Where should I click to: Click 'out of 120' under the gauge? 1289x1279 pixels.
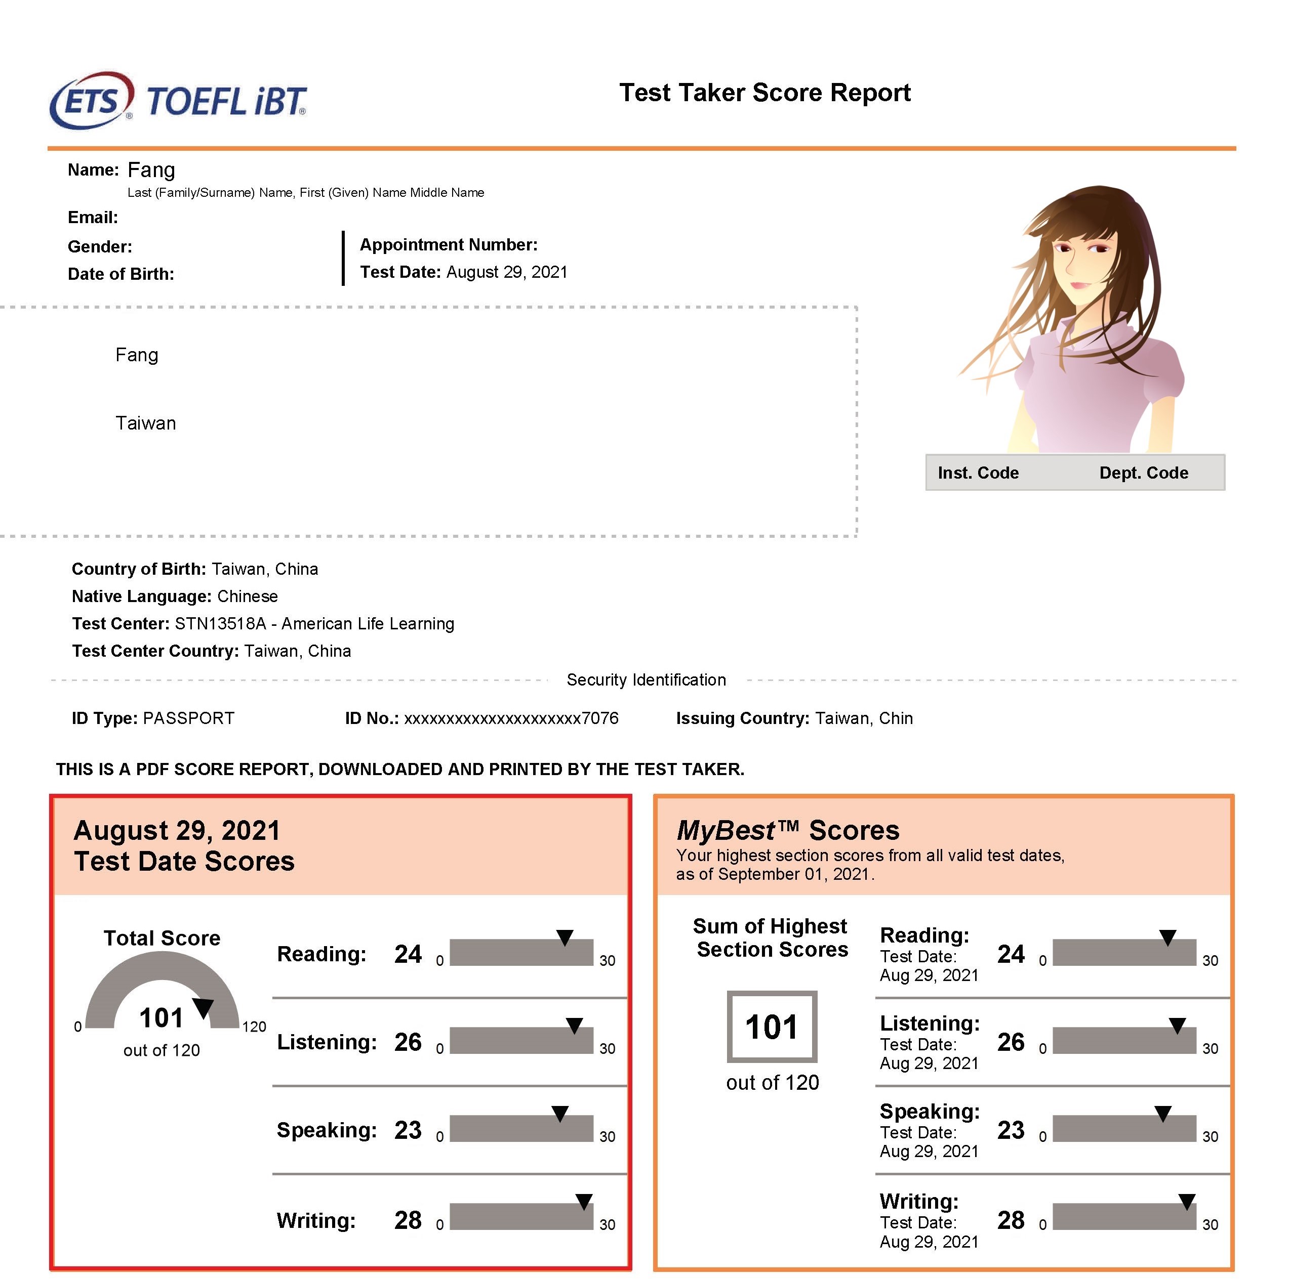162,1051
